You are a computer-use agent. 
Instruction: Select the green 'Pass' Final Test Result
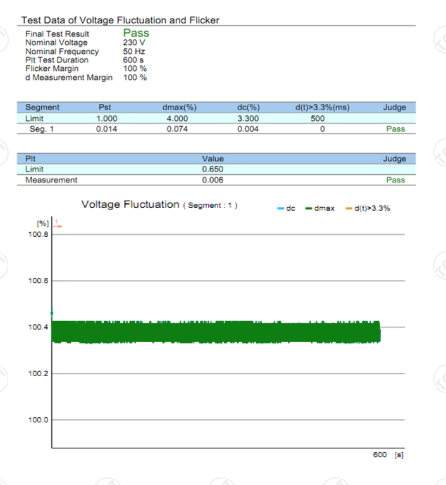point(136,33)
